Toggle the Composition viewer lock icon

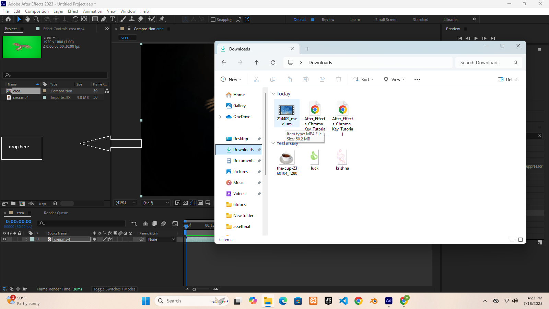(x=129, y=29)
